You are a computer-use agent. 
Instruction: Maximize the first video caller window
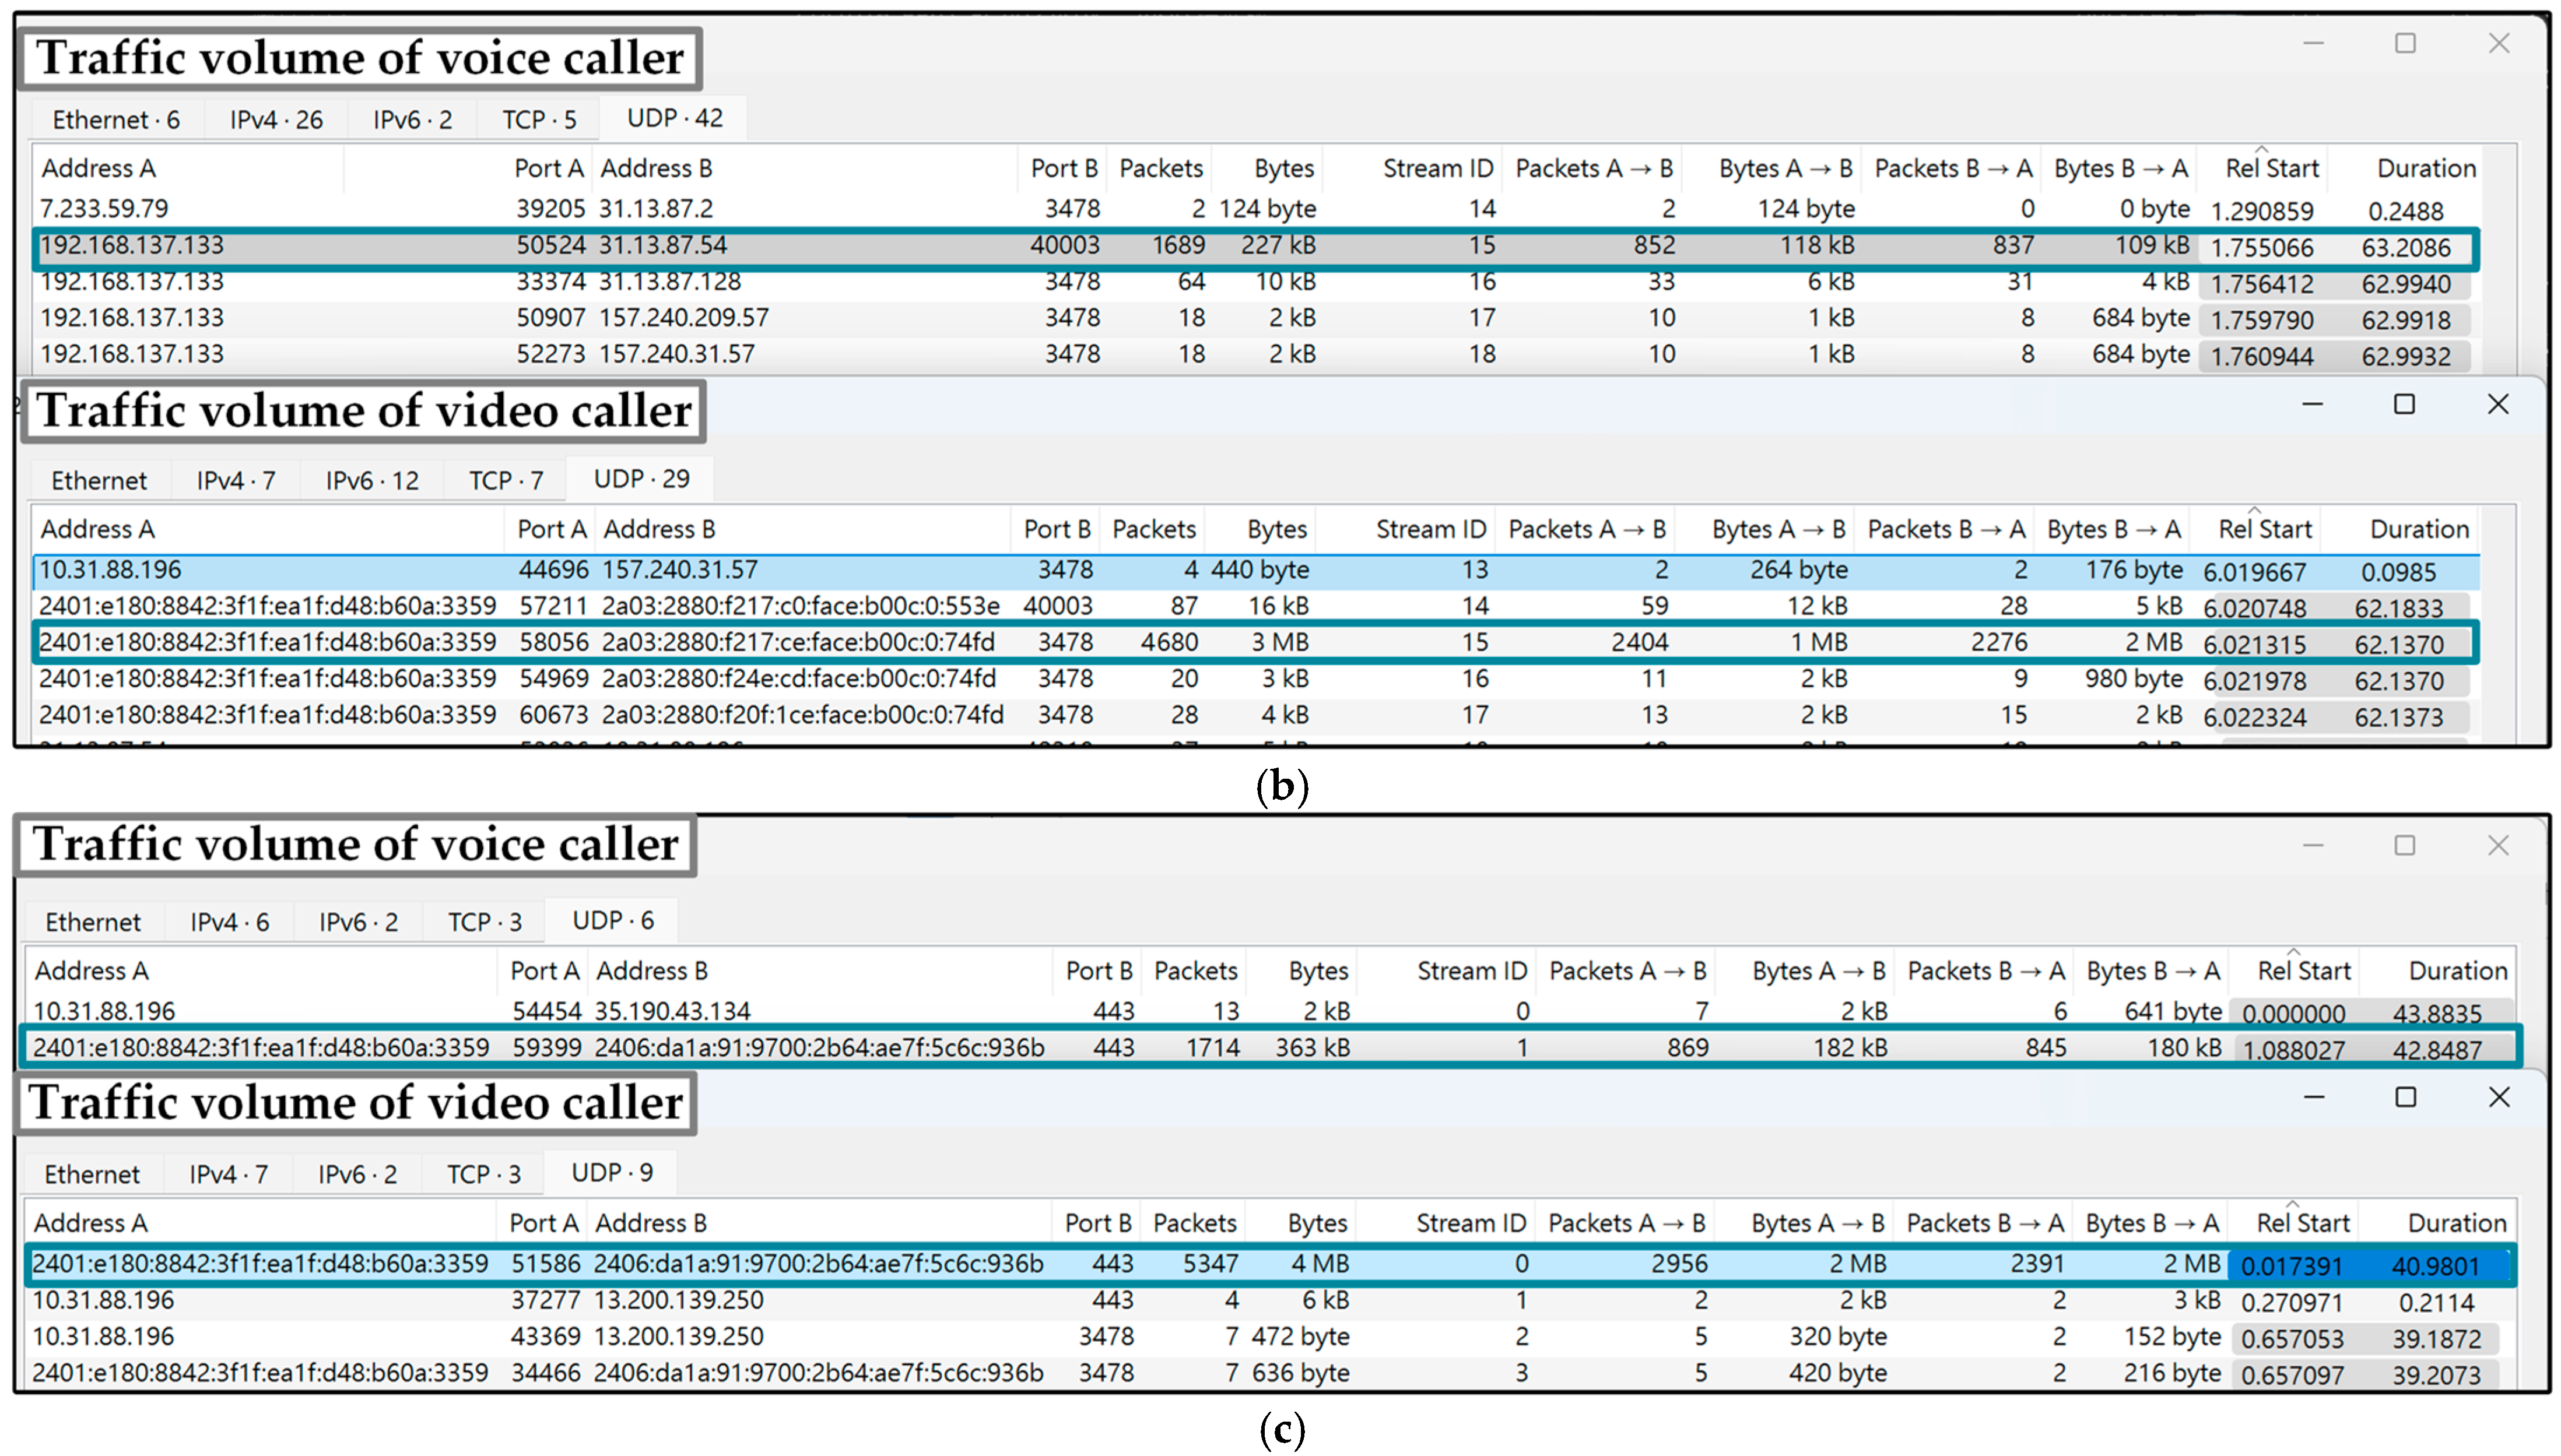pyautogui.click(x=2404, y=404)
